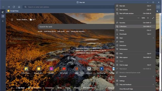Image resolution: width=162 pixels, height=91 pixels.
Task: Open Settings from the menu
Action: 135,81
